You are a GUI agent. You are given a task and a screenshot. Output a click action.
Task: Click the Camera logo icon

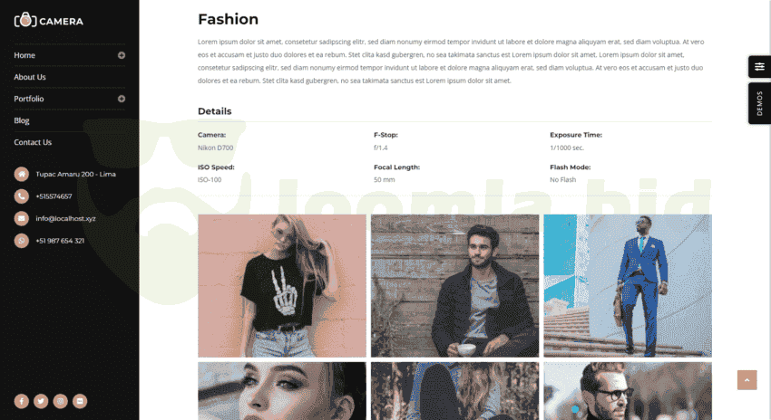(25, 20)
